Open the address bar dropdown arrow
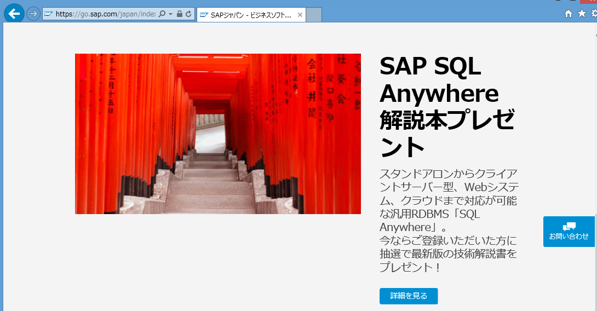Screen dimensions: 597x311 (170, 14)
